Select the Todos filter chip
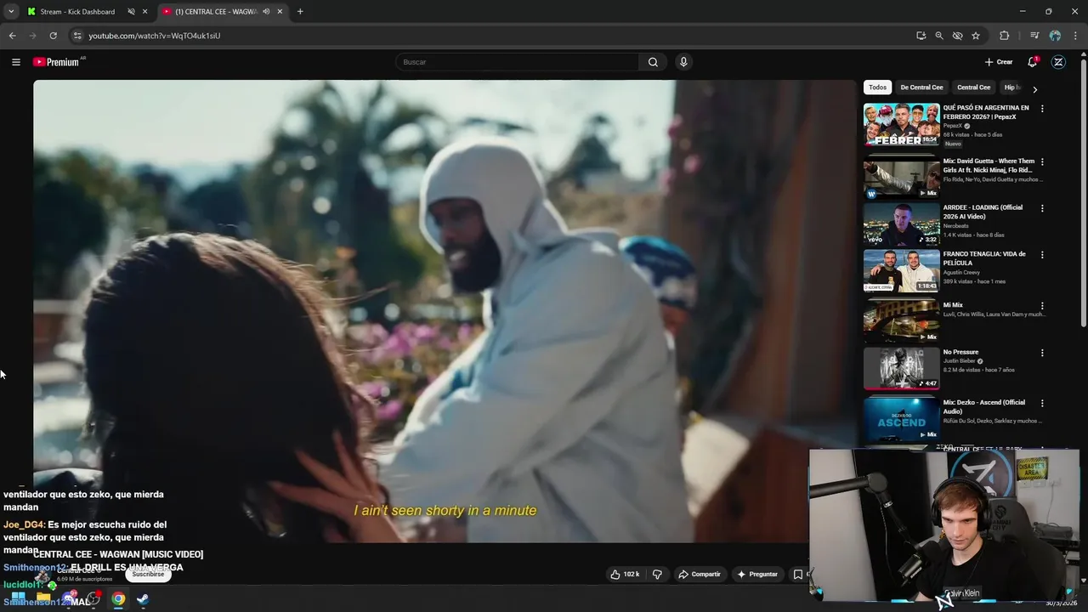 pos(877,88)
